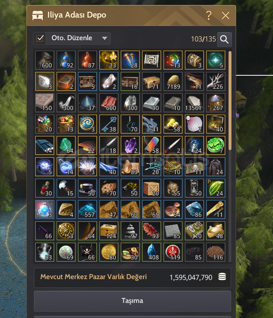Screen dimensions: 273x318
Task: Select the red potion stack of 87
Action: click(87, 60)
